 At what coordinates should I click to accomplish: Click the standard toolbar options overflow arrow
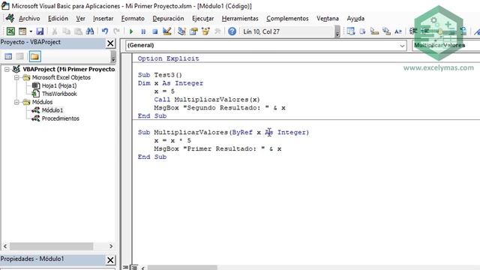[x=337, y=31]
